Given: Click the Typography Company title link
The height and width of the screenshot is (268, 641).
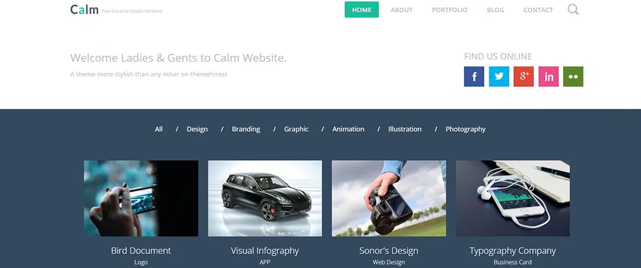Looking at the screenshot, I should [513, 251].
